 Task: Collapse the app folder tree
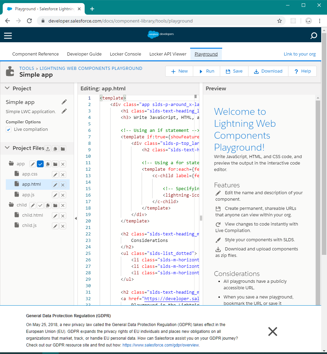coord(11,163)
